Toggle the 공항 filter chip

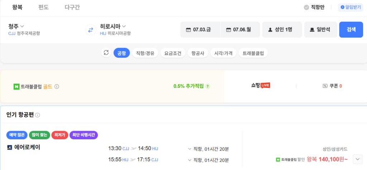tap(121, 53)
